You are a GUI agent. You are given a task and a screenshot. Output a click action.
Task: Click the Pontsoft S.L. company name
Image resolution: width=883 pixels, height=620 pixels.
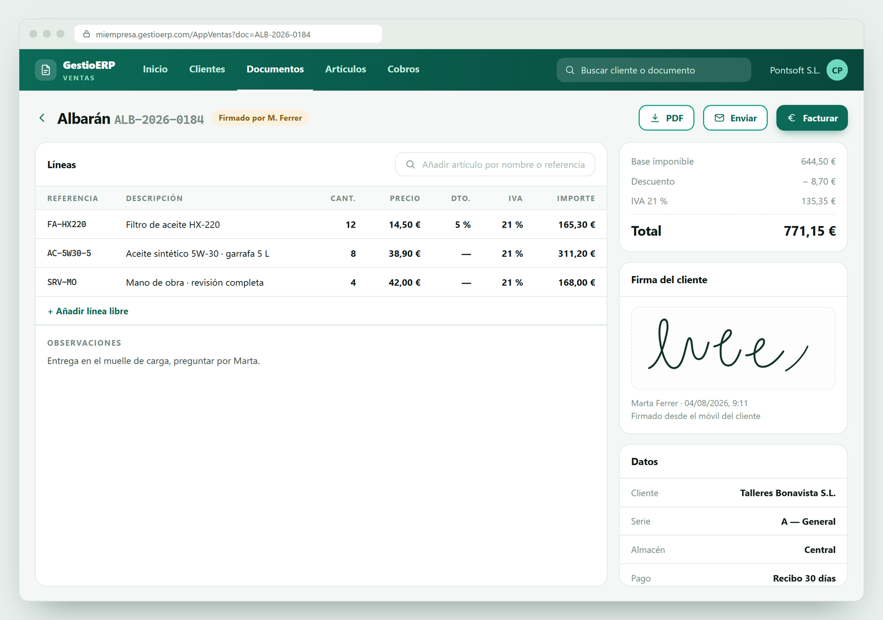pos(795,70)
